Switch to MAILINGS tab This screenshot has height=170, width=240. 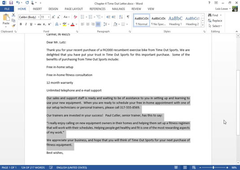click(118, 9)
